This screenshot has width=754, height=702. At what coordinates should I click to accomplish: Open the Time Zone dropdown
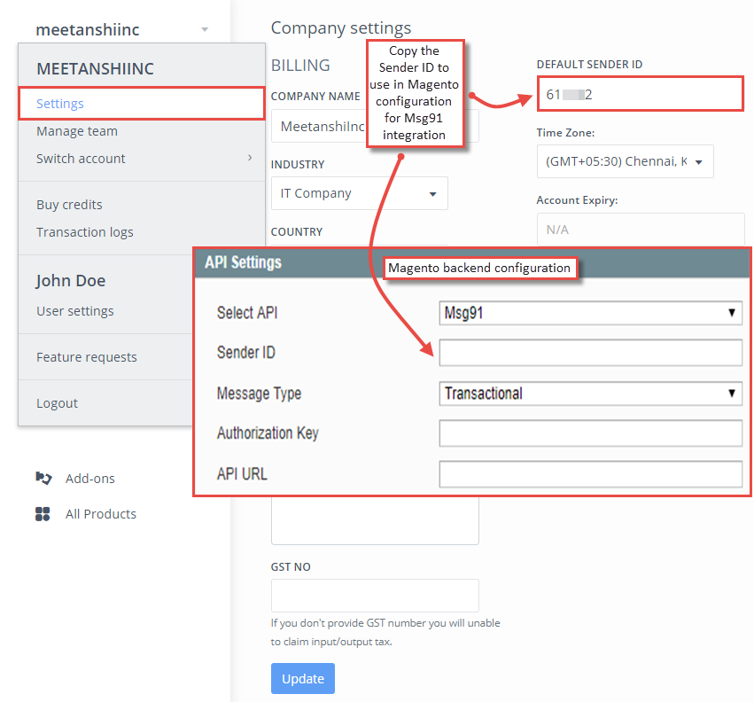click(625, 161)
